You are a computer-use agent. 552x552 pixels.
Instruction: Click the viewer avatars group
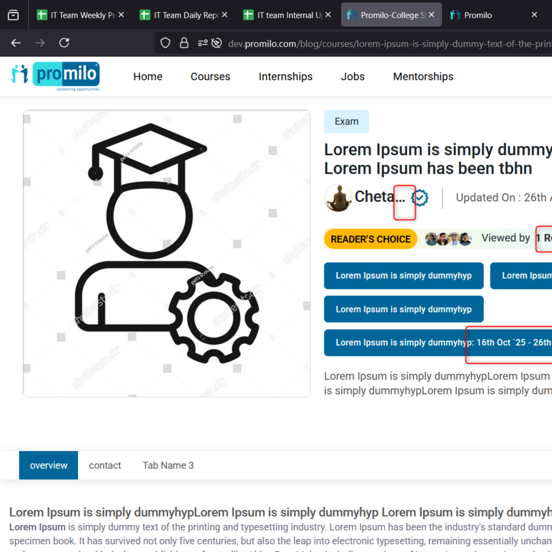pyautogui.click(x=448, y=239)
